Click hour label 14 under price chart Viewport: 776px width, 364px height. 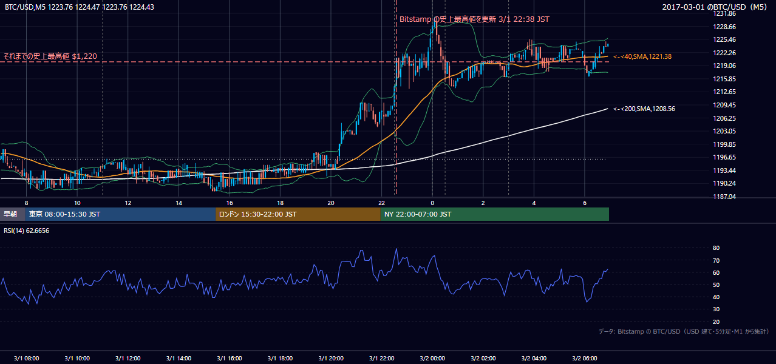(179, 203)
